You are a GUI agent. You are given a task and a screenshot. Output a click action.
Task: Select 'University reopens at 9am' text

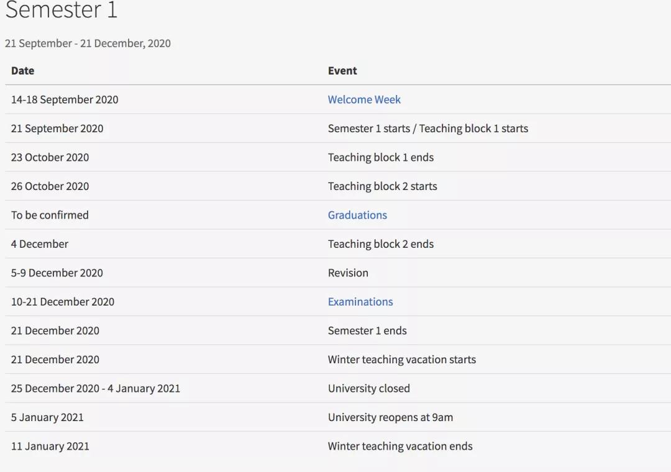click(x=390, y=417)
